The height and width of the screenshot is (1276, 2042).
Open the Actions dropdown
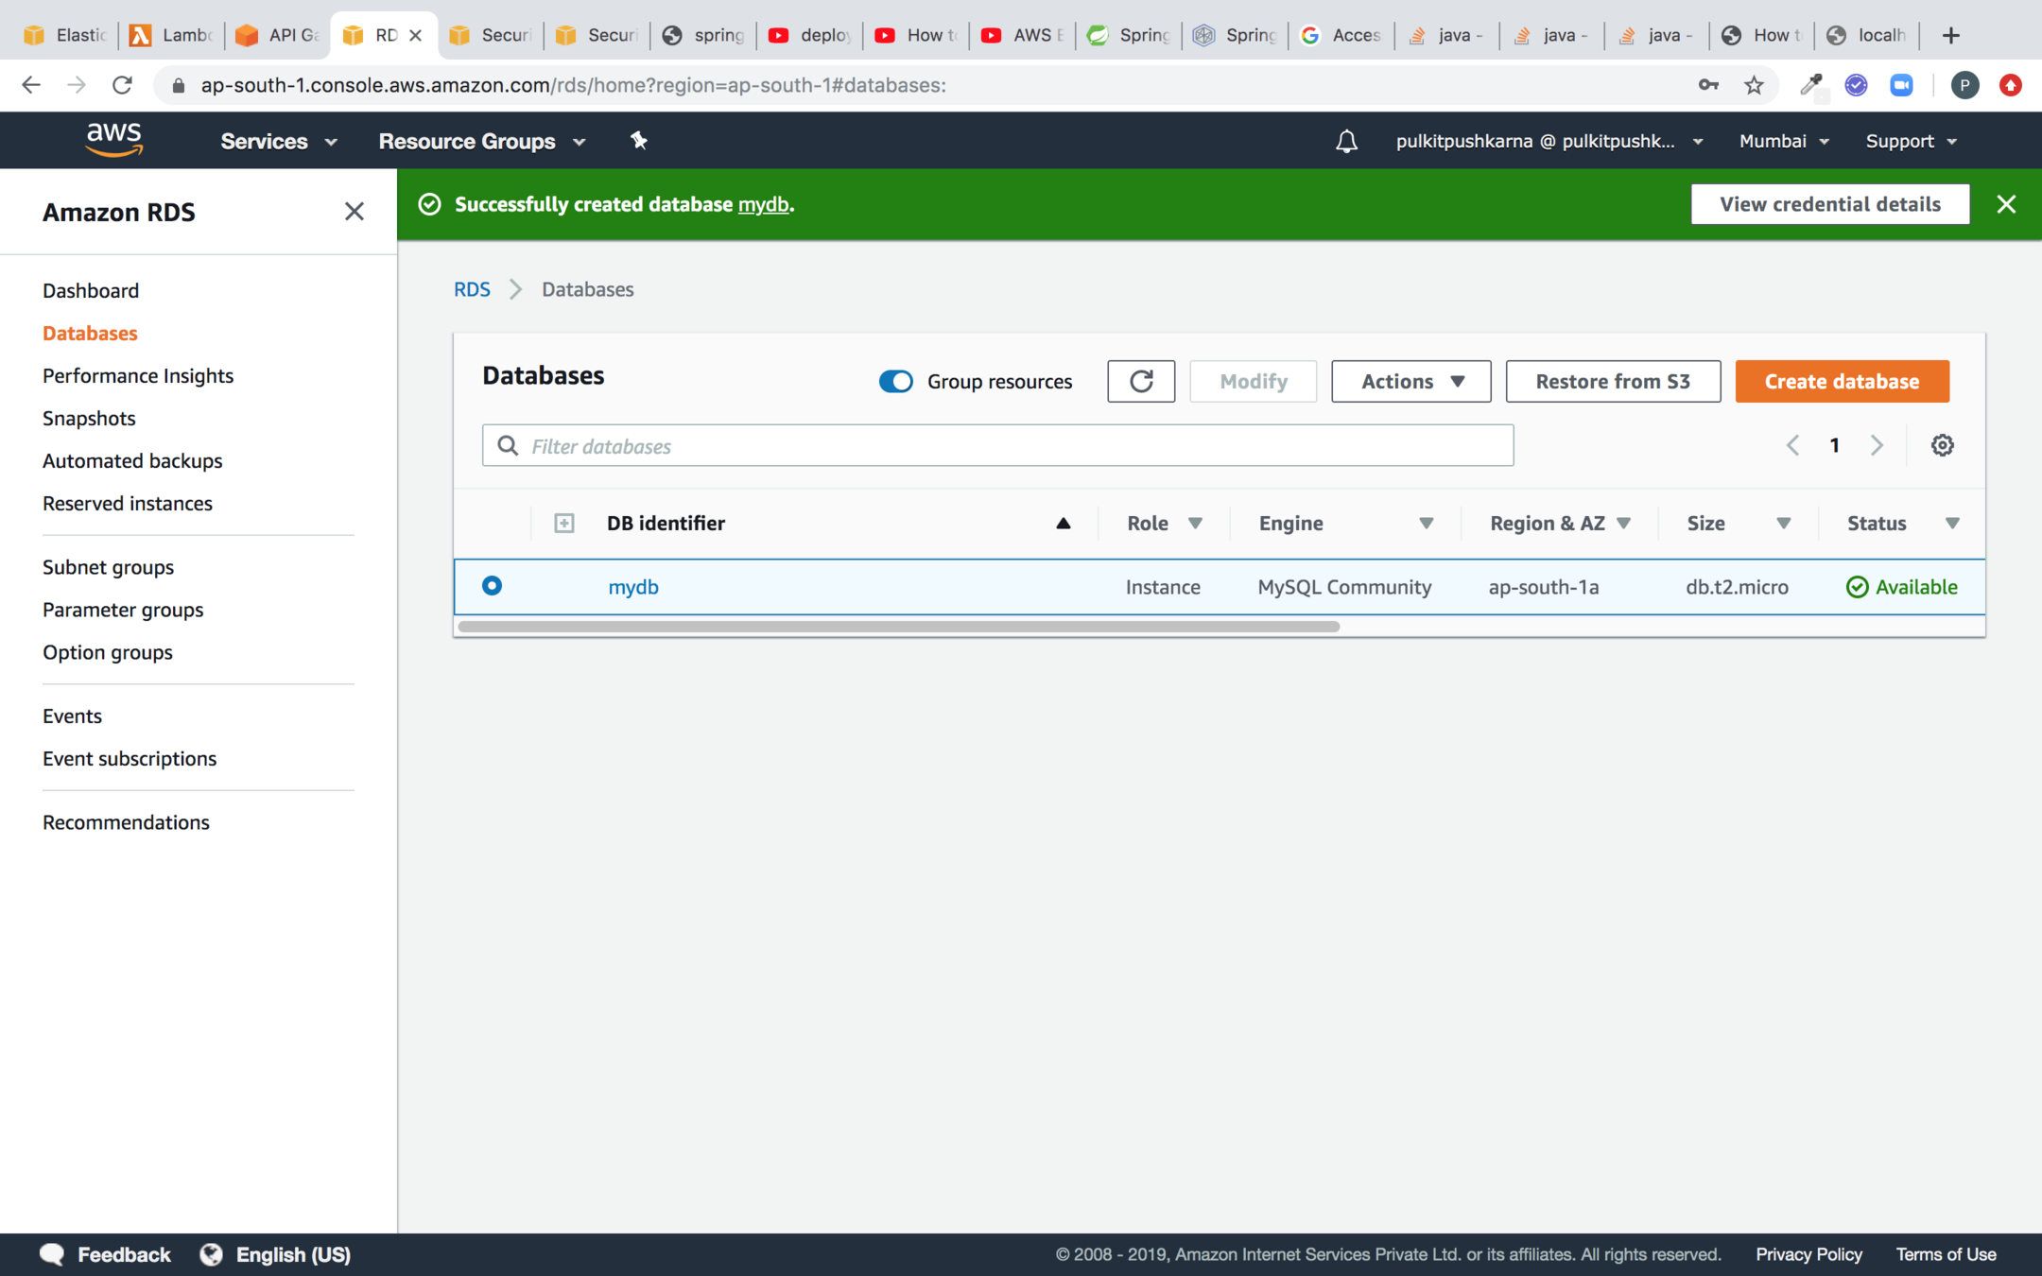[x=1410, y=381]
